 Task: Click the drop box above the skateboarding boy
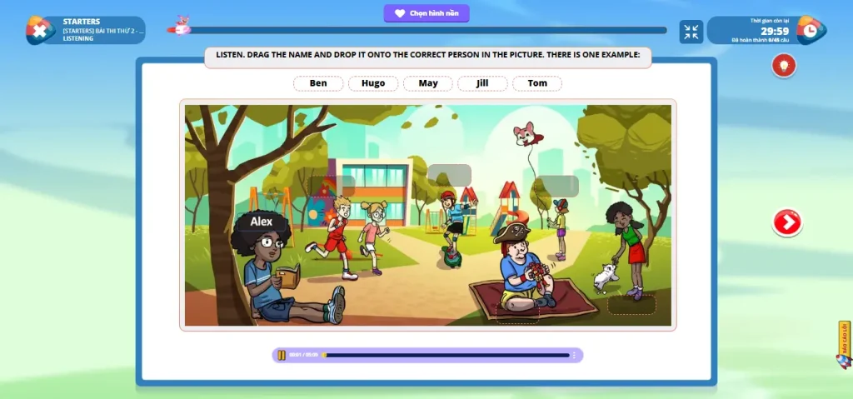click(x=449, y=174)
